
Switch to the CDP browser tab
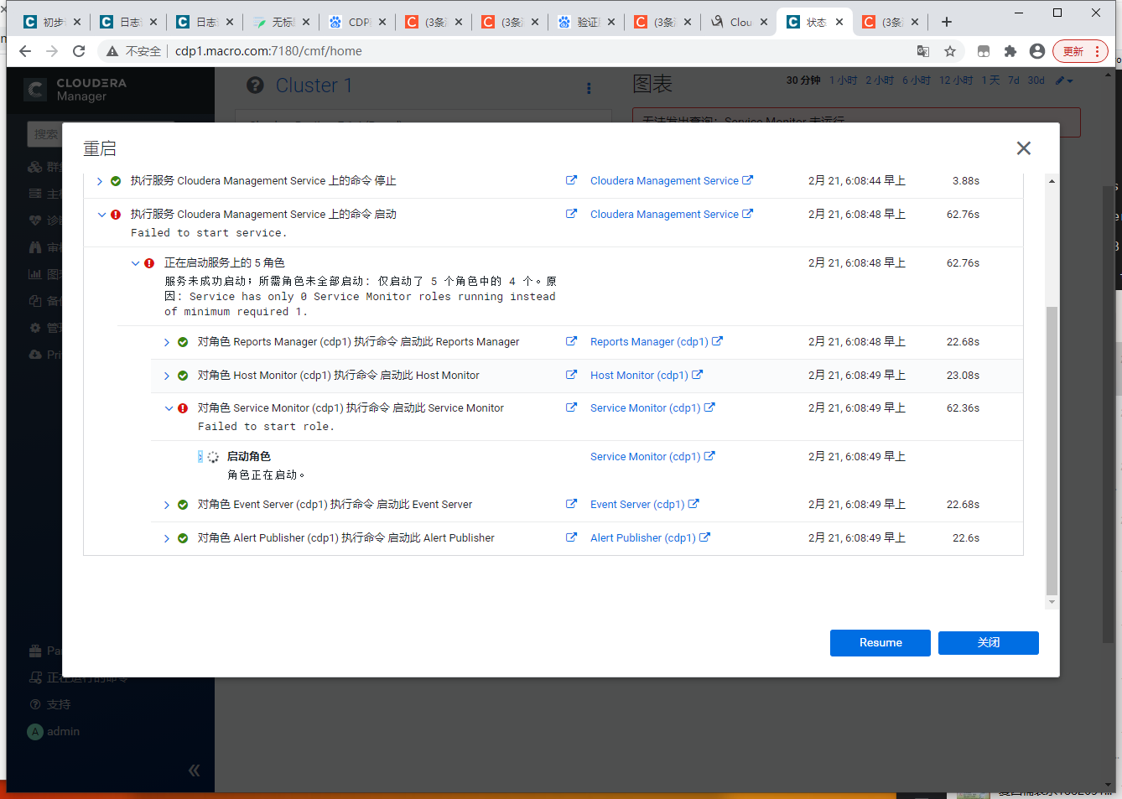point(359,22)
